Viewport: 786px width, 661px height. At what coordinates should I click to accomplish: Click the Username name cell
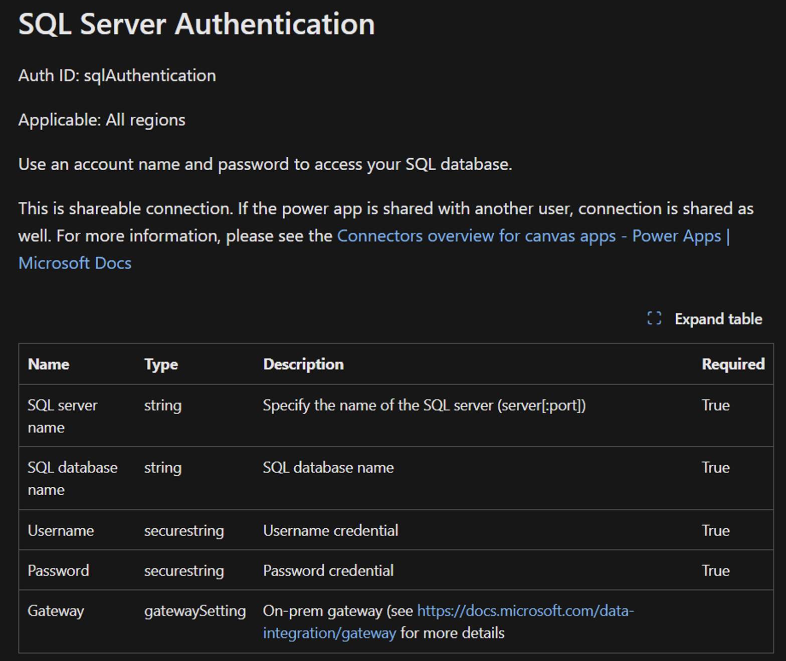[61, 530]
